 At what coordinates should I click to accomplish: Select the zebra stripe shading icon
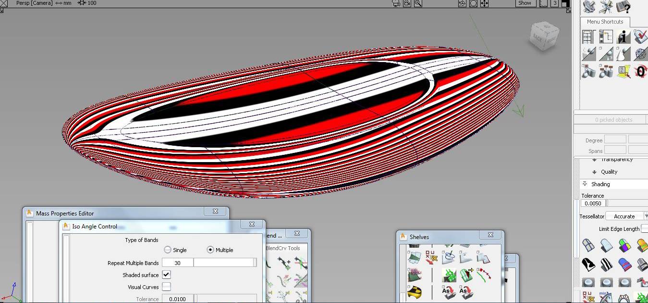click(x=606, y=264)
